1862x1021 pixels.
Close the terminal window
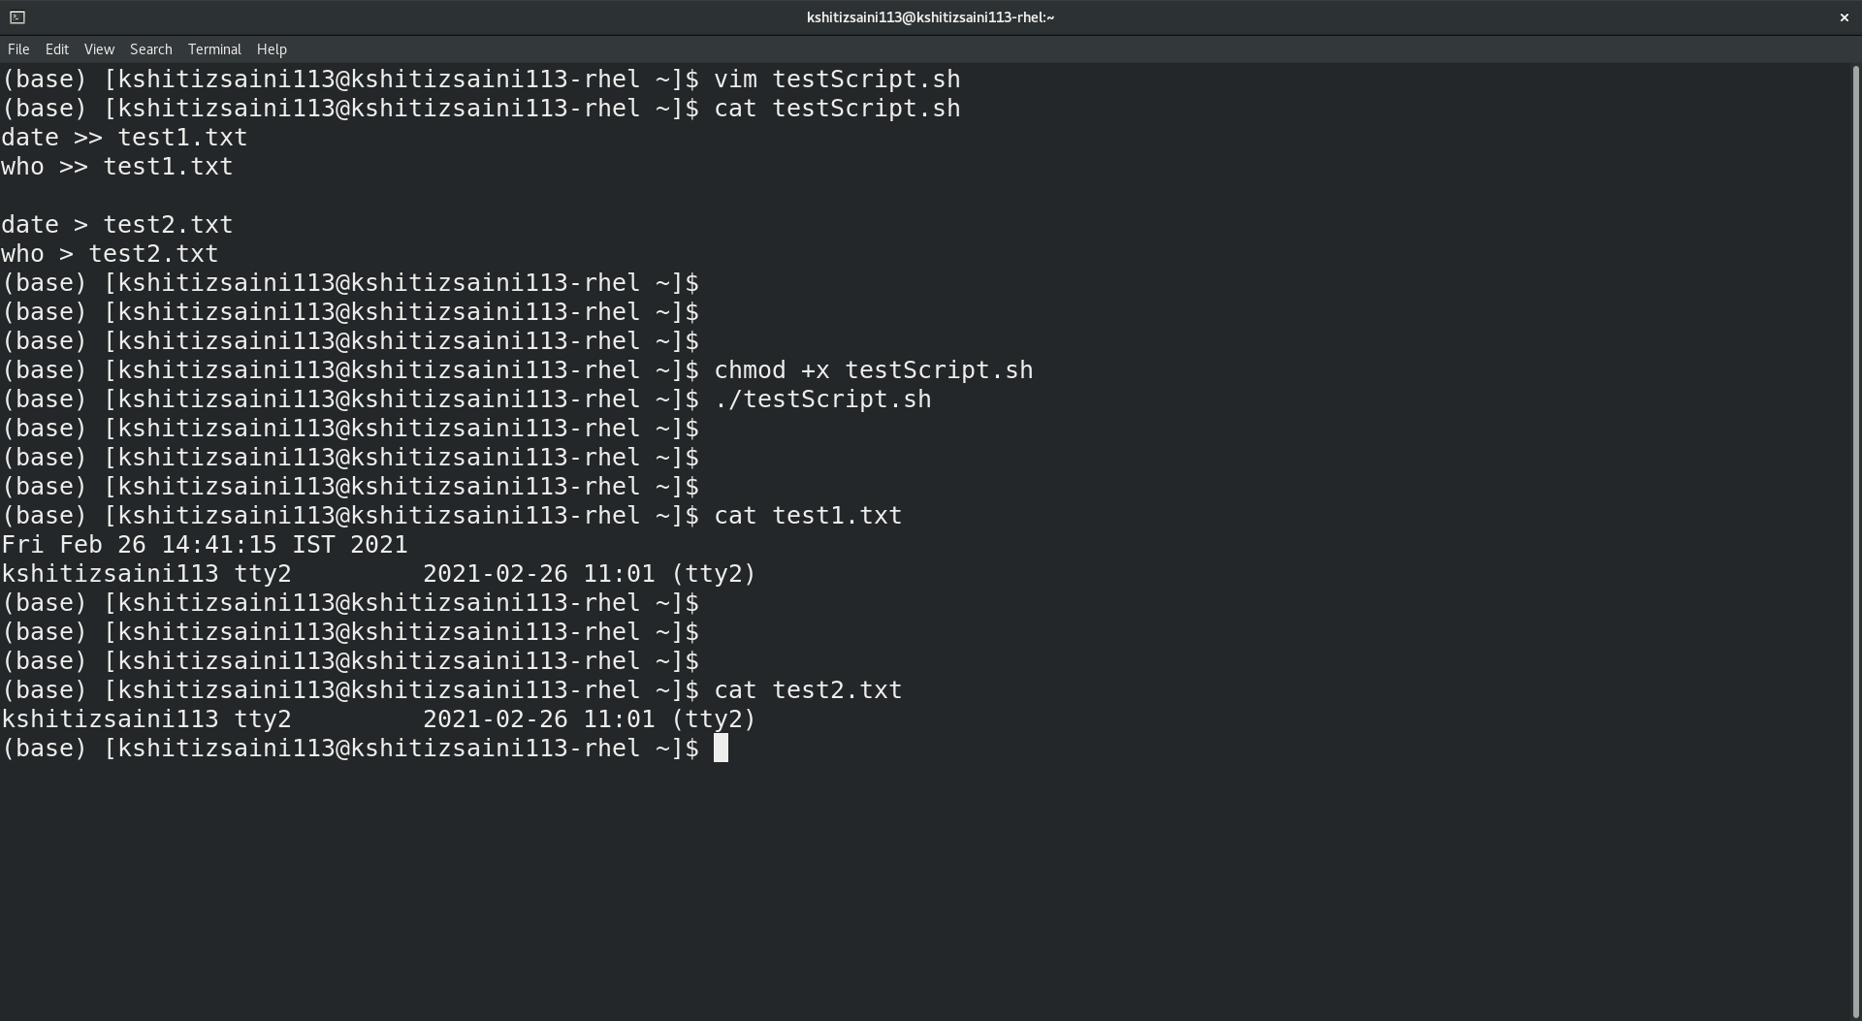click(1844, 17)
